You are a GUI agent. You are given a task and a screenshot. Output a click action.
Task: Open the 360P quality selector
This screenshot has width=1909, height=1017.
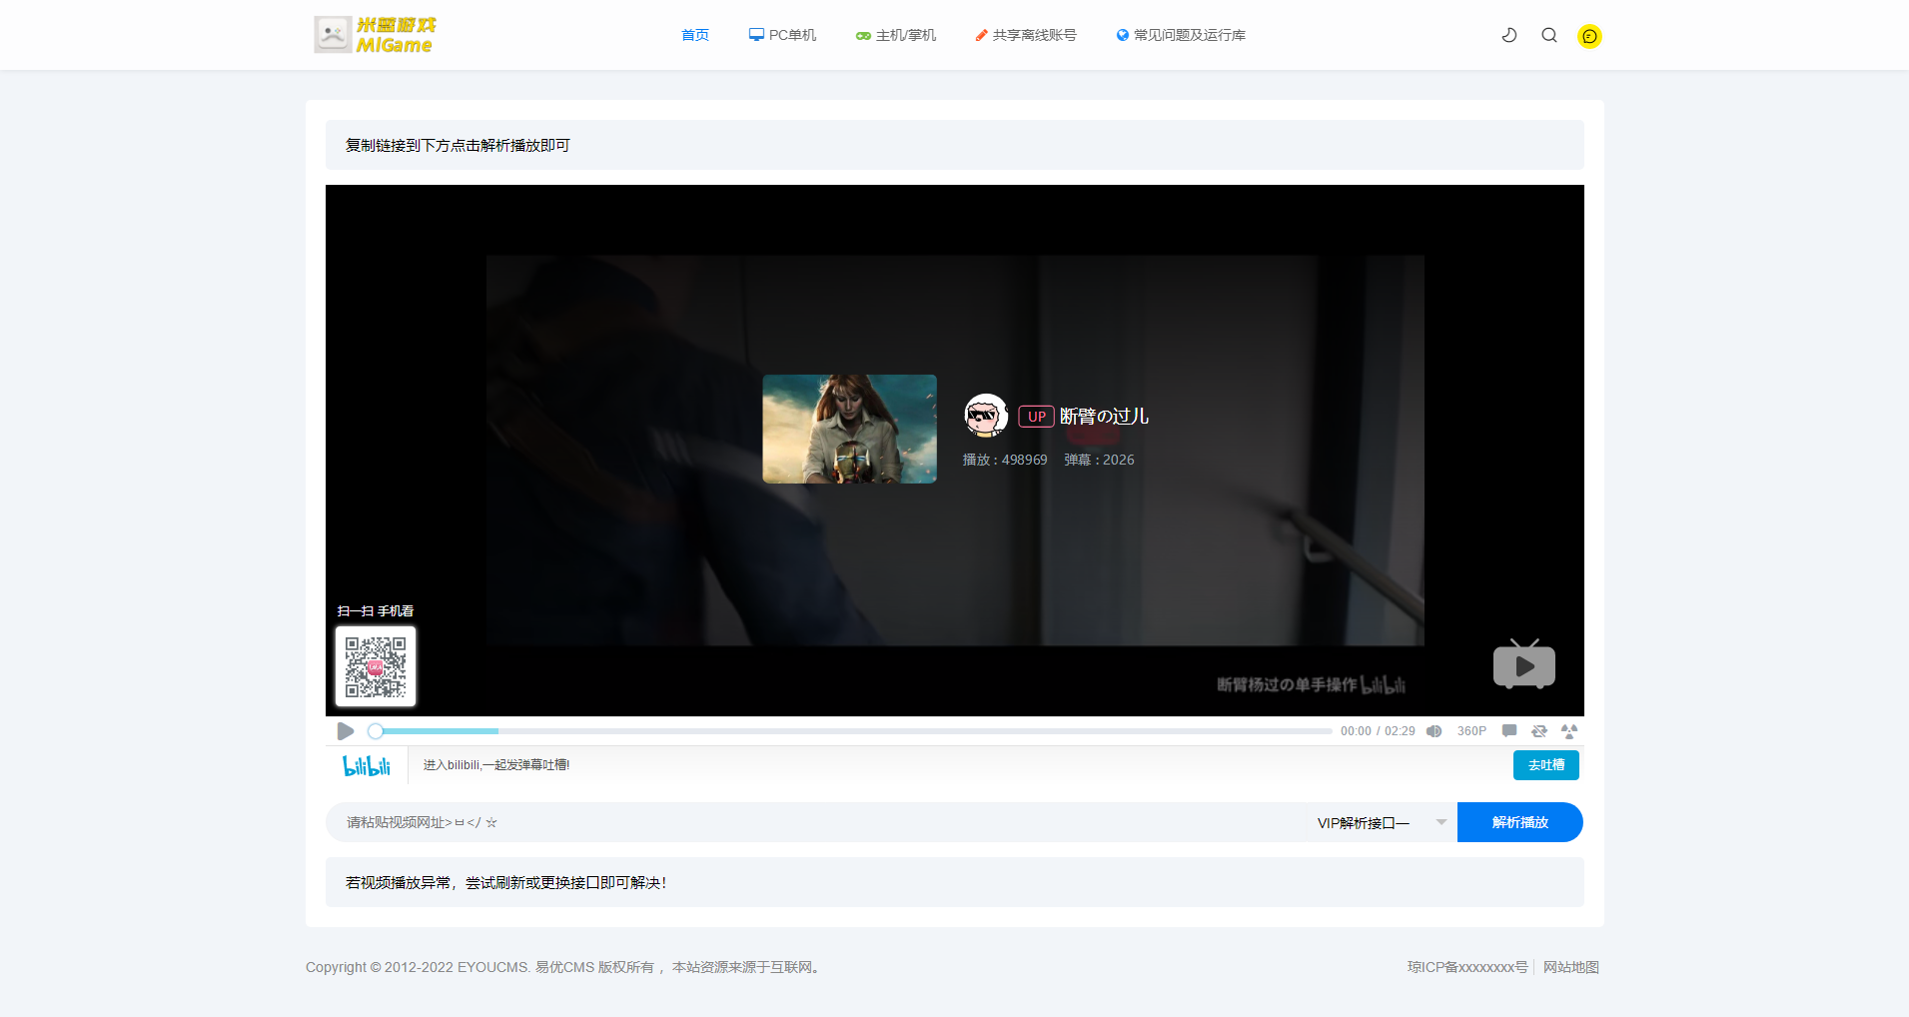(x=1471, y=731)
